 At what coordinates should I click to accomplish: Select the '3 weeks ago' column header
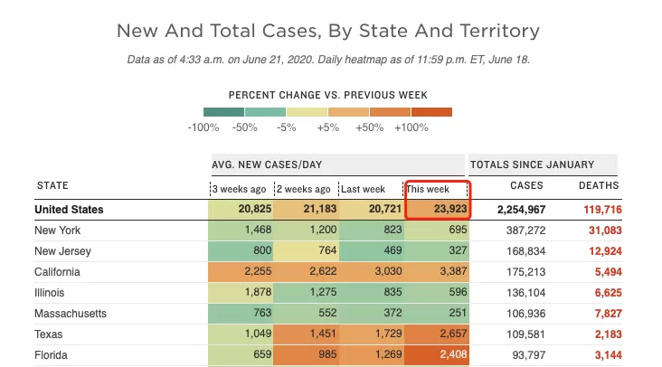(x=239, y=189)
